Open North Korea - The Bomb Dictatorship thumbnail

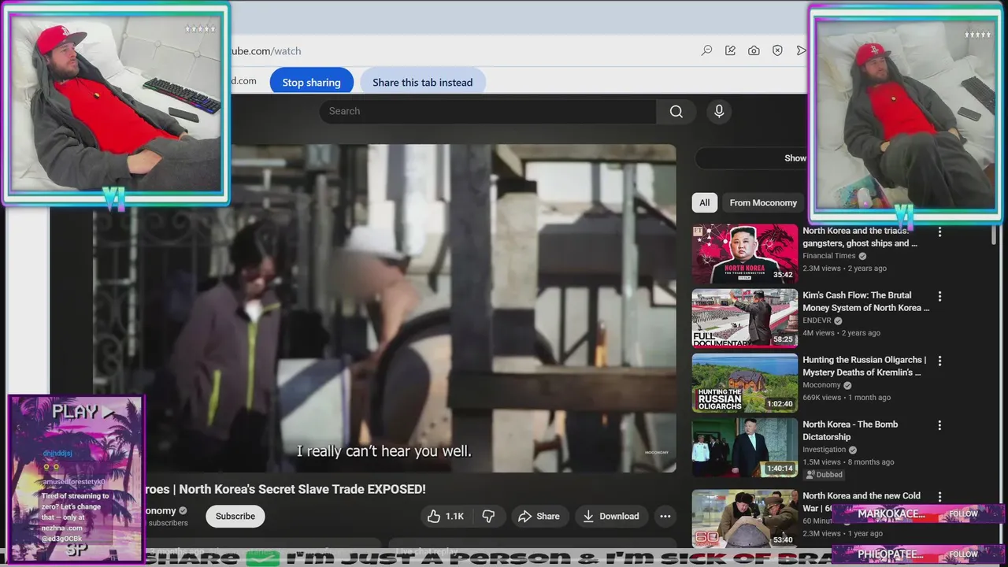[745, 448]
